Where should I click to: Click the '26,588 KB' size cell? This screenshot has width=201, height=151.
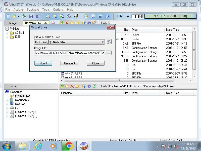(x=122, y=39)
